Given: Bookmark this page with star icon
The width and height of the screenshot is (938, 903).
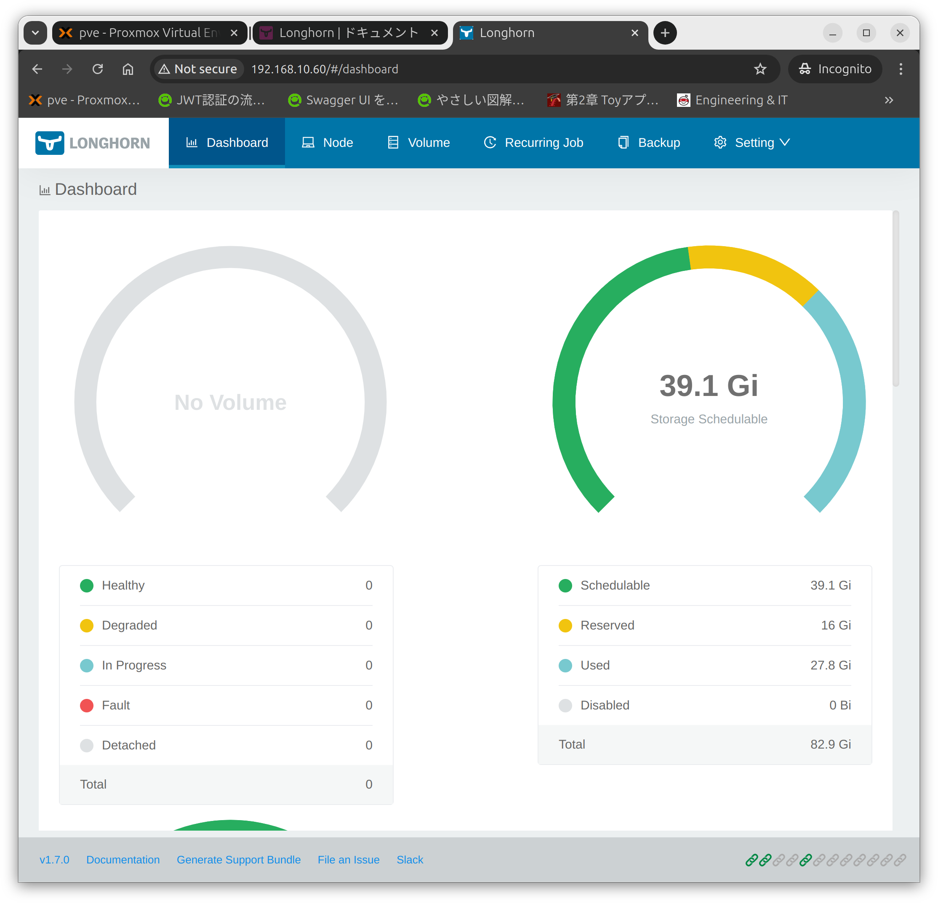Looking at the screenshot, I should (x=759, y=69).
